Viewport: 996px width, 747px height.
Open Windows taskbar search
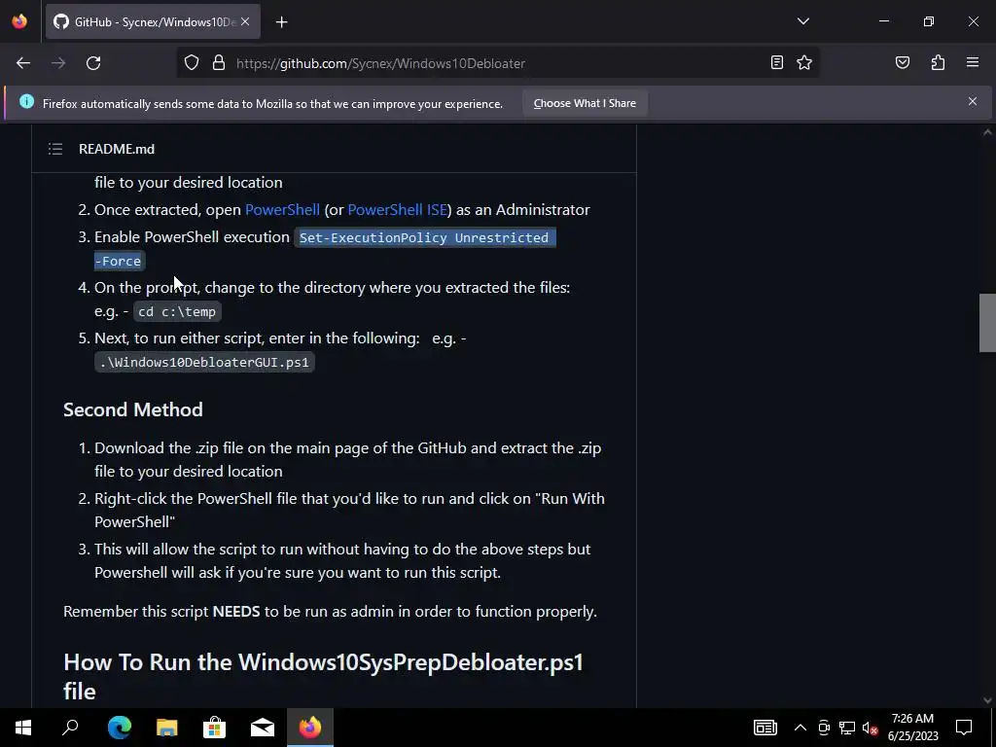pyautogui.click(x=70, y=728)
